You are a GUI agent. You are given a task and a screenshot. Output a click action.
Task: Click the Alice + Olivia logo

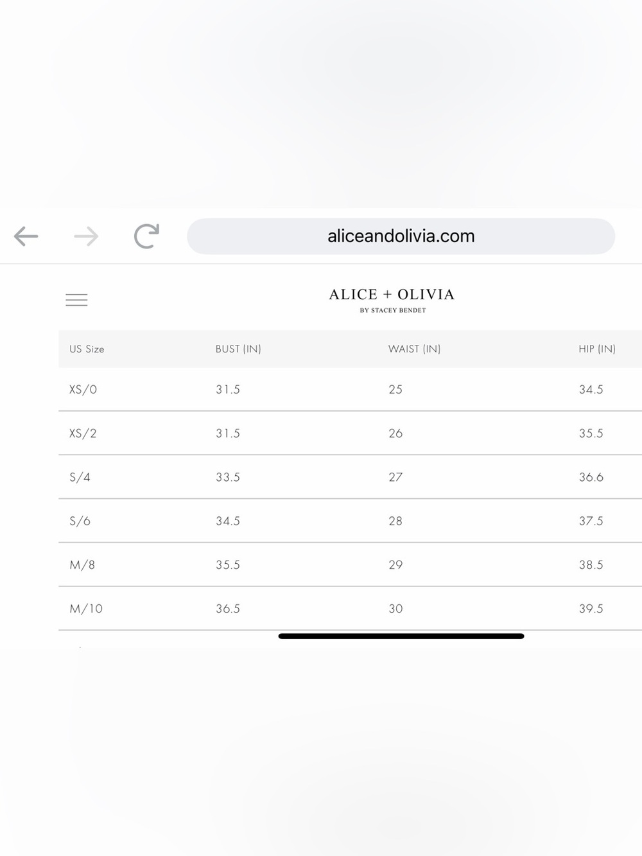click(392, 301)
